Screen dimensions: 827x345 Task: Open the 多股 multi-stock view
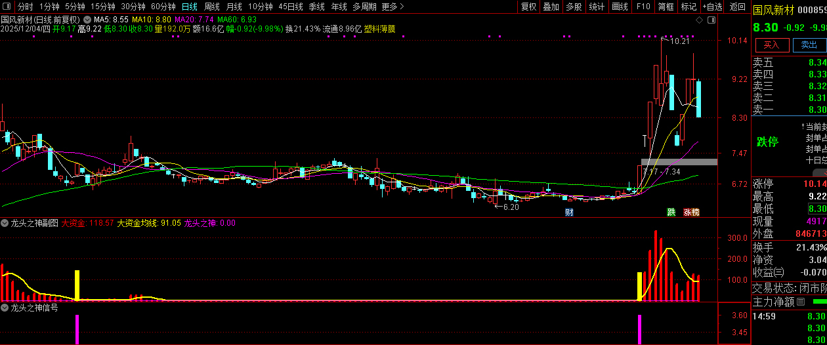(x=574, y=7)
